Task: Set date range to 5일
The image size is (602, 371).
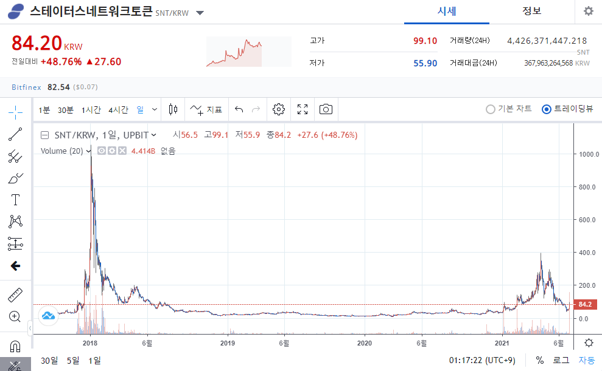Action: point(73,361)
